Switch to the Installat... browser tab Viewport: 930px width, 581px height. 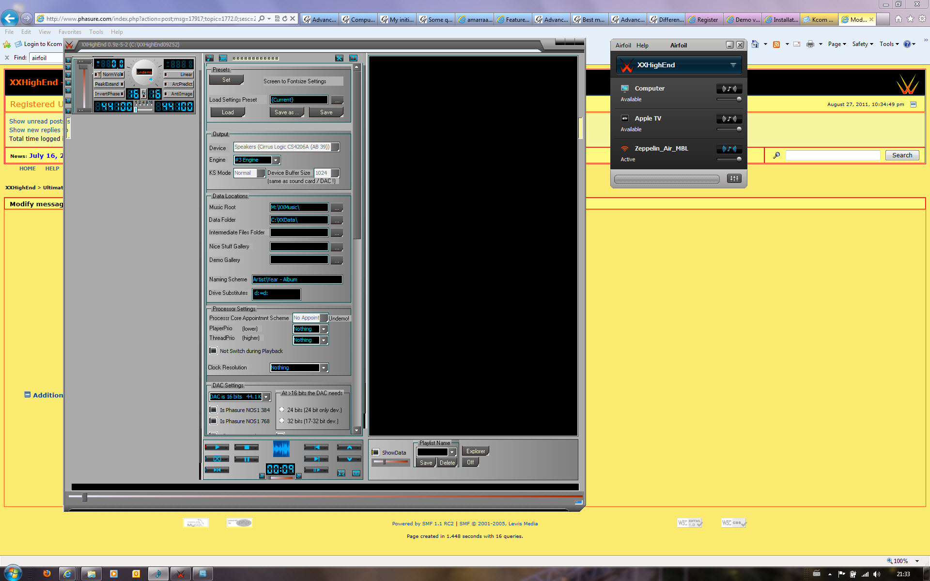781,19
